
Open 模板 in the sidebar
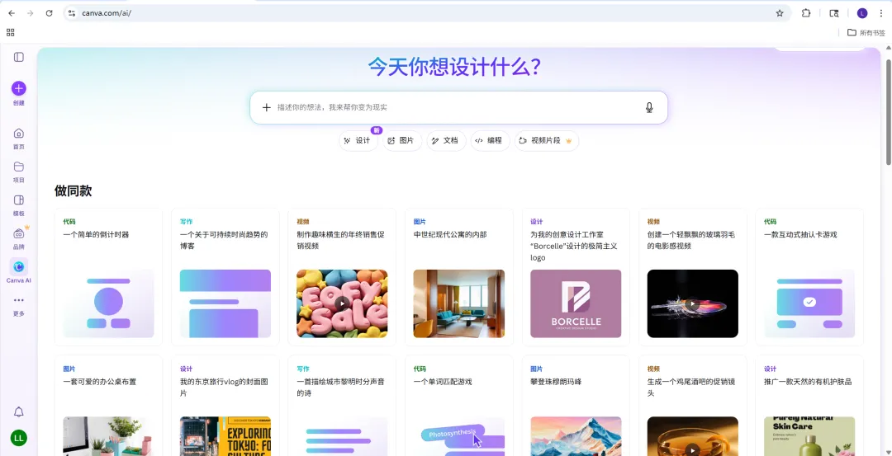(19, 205)
